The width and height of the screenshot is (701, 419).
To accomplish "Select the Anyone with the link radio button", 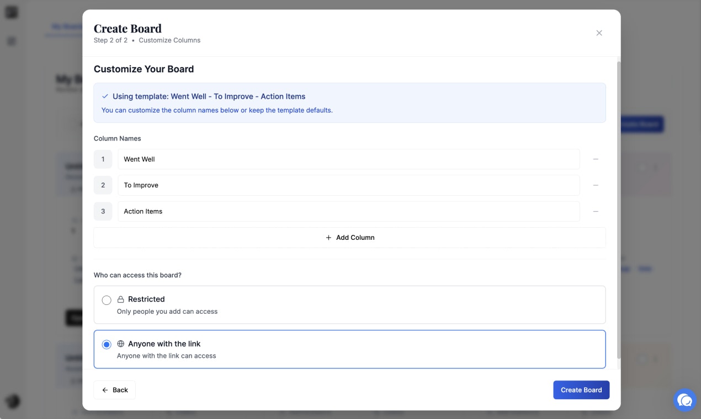I will pyautogui.click(x=107, y=344).
